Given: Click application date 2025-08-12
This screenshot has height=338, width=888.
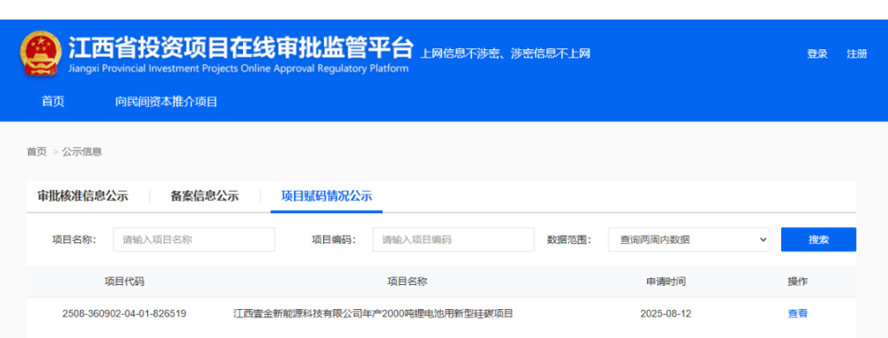Looking at the screenshot, I should pos(666,314).
